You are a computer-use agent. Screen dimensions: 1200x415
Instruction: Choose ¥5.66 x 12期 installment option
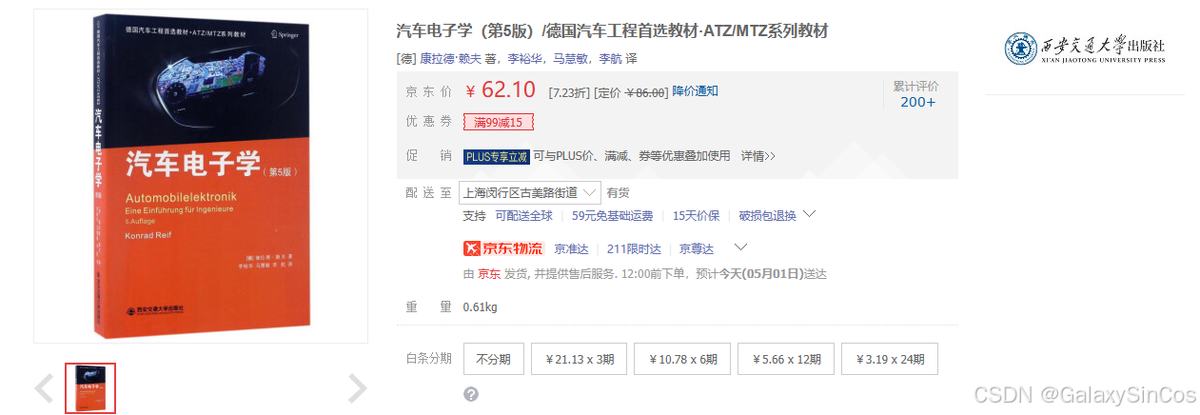[786, 359]
